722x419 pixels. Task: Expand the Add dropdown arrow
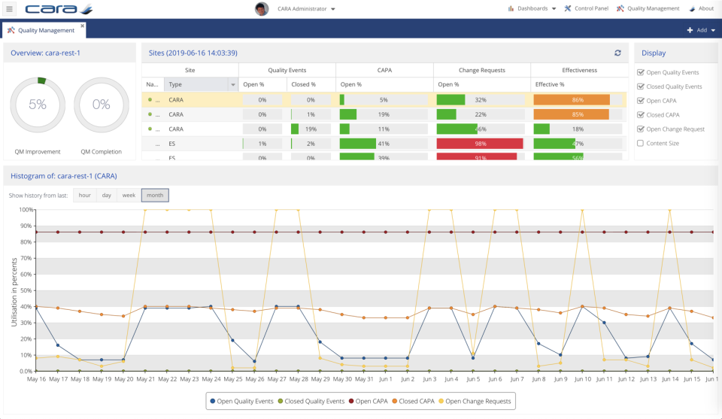pyautogui.click(x=713, y=30)
